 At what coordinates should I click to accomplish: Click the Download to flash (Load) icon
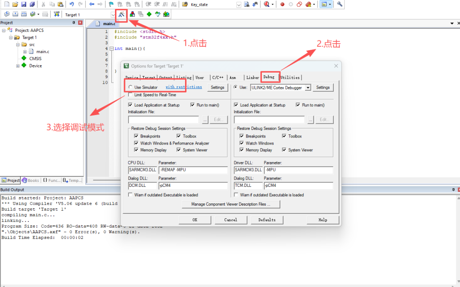[x=57, y=14]
